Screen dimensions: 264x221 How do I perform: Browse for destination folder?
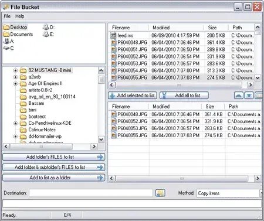tap(160, 193)
